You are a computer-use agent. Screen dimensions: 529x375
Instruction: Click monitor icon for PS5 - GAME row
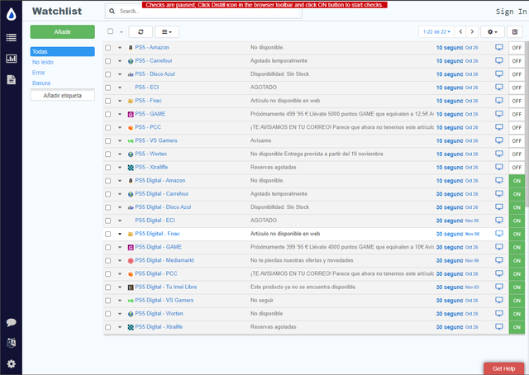(x=499, y=114)
